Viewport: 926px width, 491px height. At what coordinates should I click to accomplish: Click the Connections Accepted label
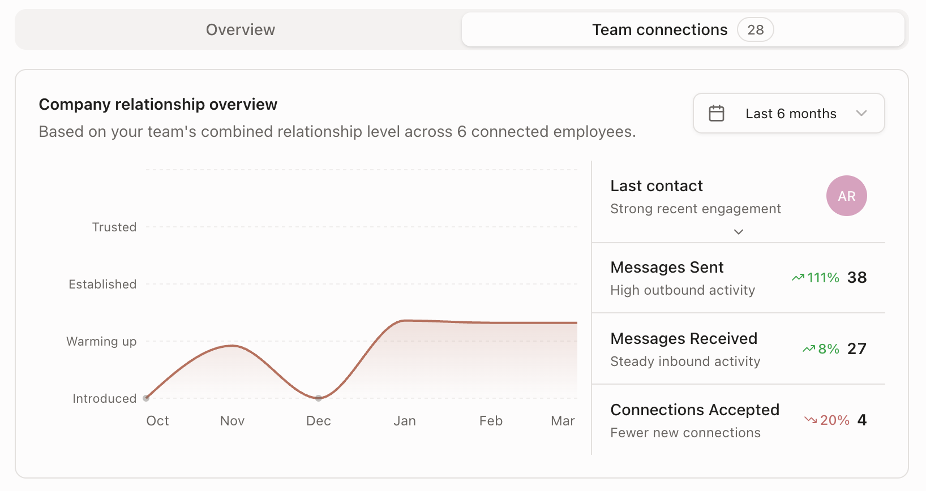coord(694,410)
